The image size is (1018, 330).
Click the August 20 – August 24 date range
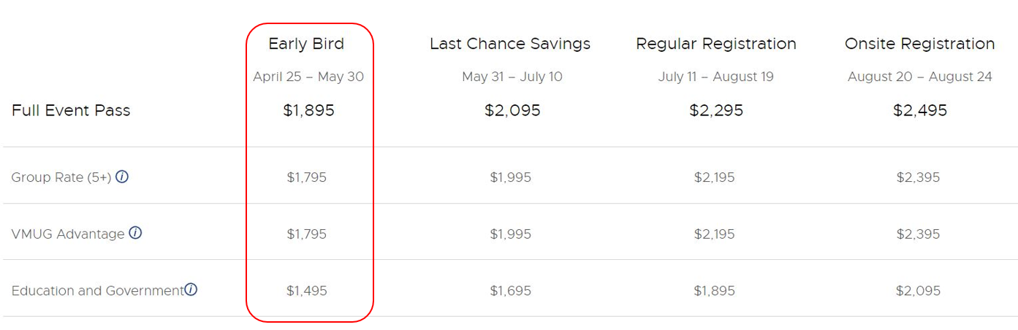(x=920, y=77)
